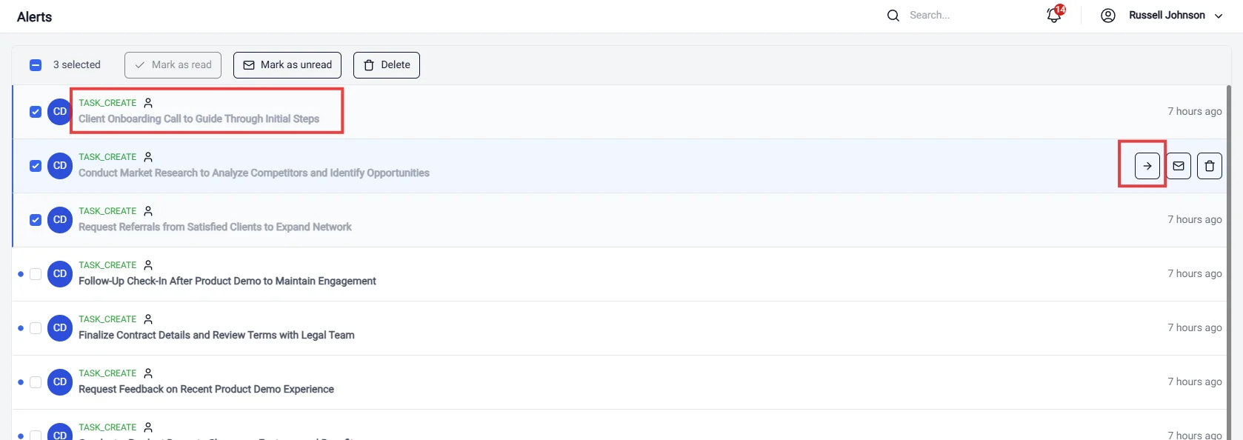The image size is (1243, 440).
Task: Click the user profile avatar icon
Action: point(1108,16)
